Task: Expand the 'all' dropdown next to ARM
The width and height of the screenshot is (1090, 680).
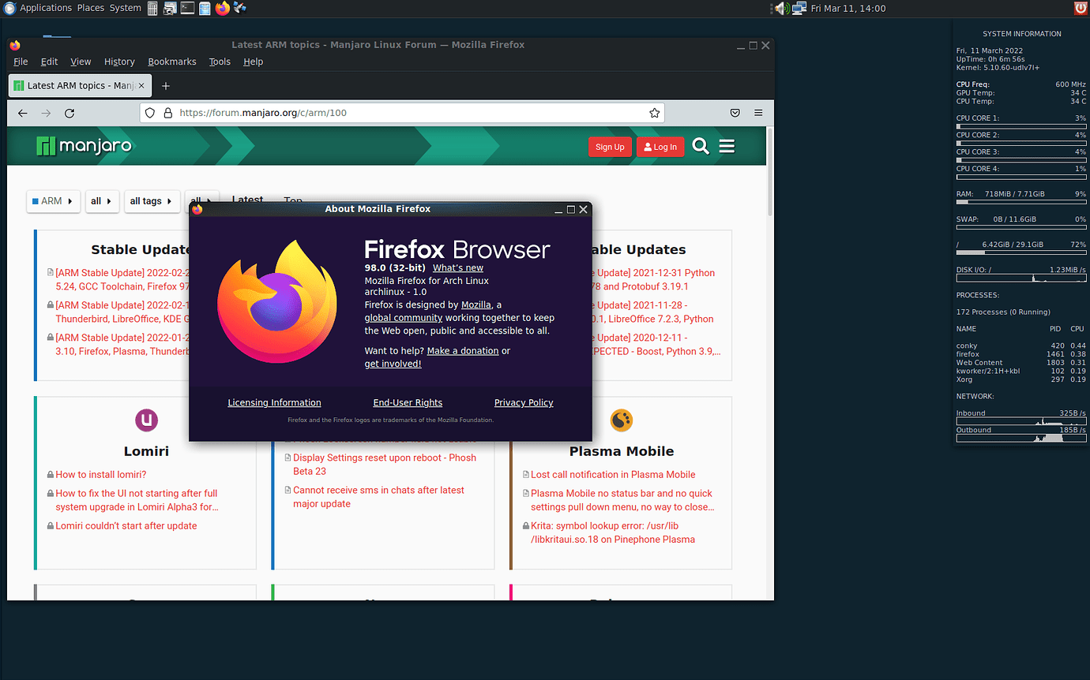Action: pyautogui.click(x=103, y=201)
